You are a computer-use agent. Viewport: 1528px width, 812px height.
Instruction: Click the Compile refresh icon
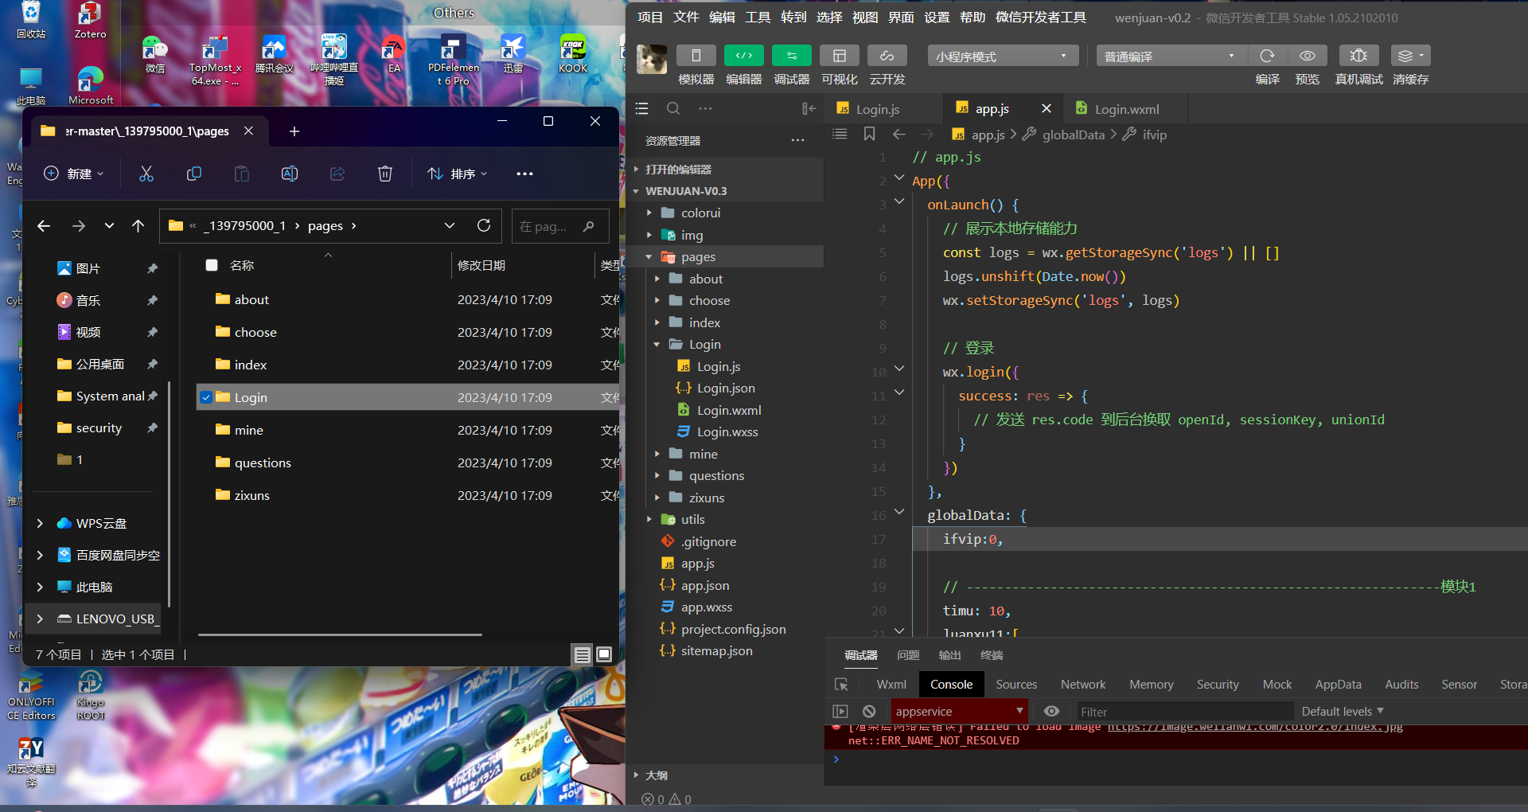coord(1267,56)
